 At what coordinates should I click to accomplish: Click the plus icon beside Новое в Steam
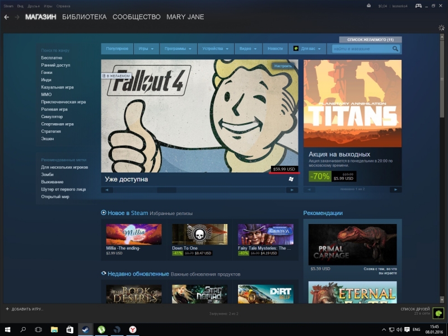[104, 213]
